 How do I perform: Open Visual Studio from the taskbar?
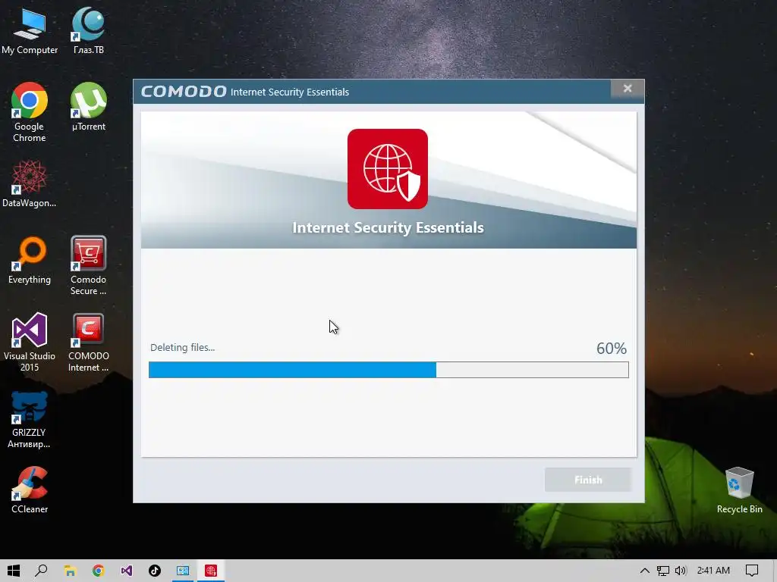tap(127, 571)
